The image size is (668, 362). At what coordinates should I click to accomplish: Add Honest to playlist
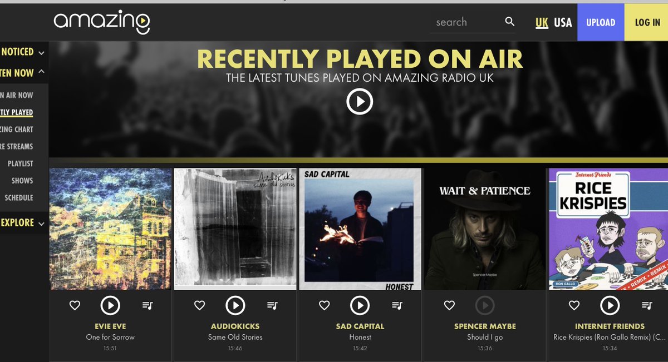pos(396,305)
